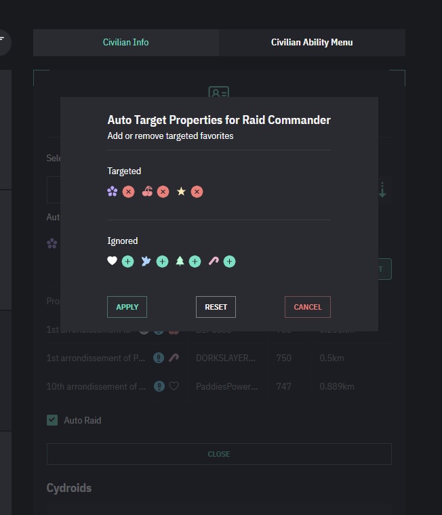Add the candy cane to targeted

pos(230,261)
